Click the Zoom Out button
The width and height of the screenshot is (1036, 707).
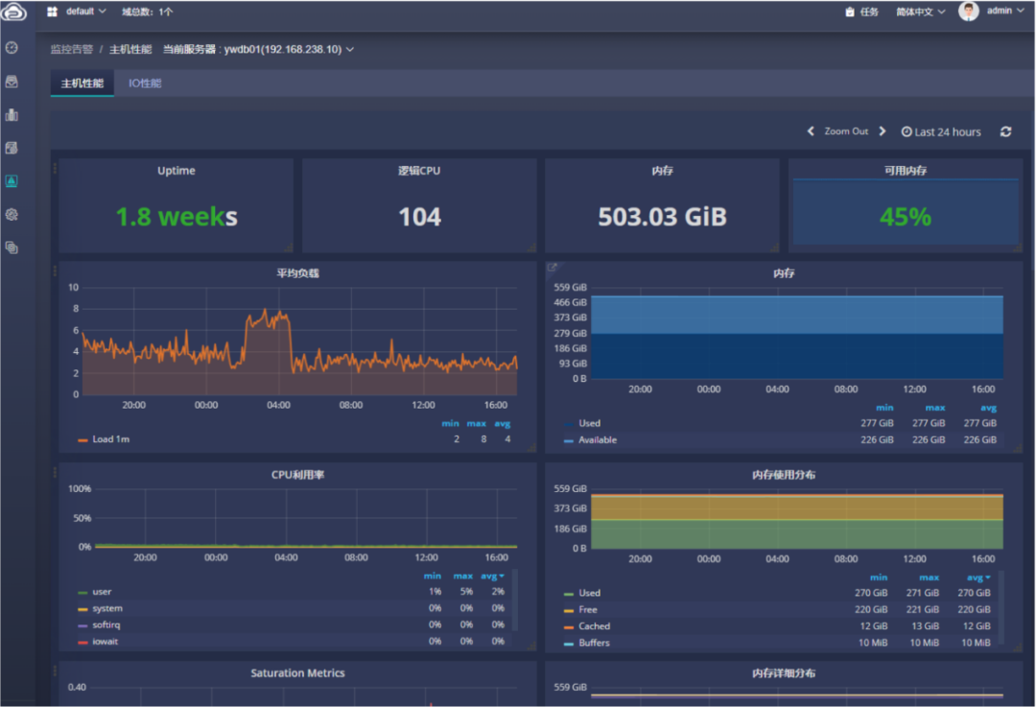coord(846,131)
